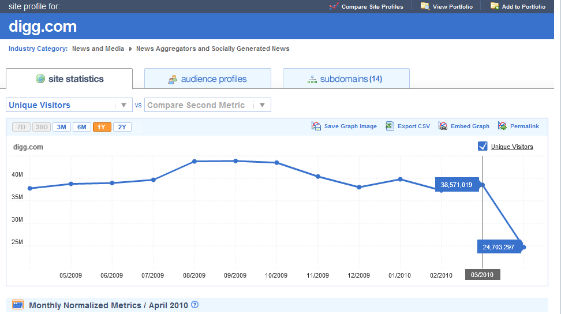Click the 38,571,019 value tooltip
The image size is (561, 314).
click(457, 185)
